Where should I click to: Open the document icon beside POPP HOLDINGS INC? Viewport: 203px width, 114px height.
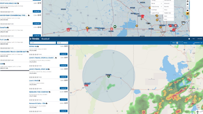click(18, 3)
